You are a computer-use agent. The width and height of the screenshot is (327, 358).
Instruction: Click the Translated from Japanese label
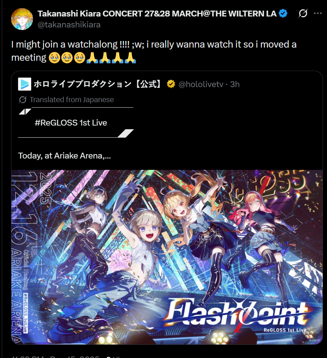[72, 100]
